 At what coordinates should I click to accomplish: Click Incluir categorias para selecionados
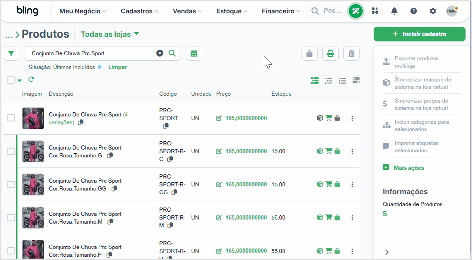[x=421, y=125]
